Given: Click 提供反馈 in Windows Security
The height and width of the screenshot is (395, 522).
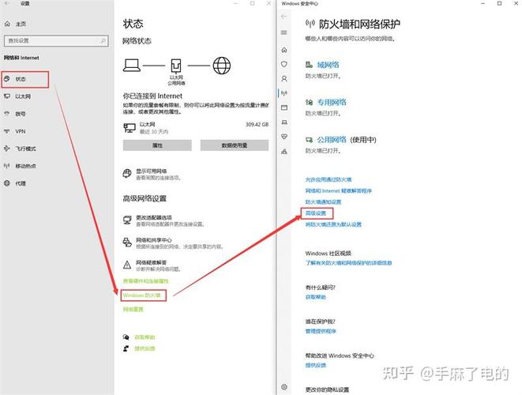Looking at the screenshot, I should 316,365.
